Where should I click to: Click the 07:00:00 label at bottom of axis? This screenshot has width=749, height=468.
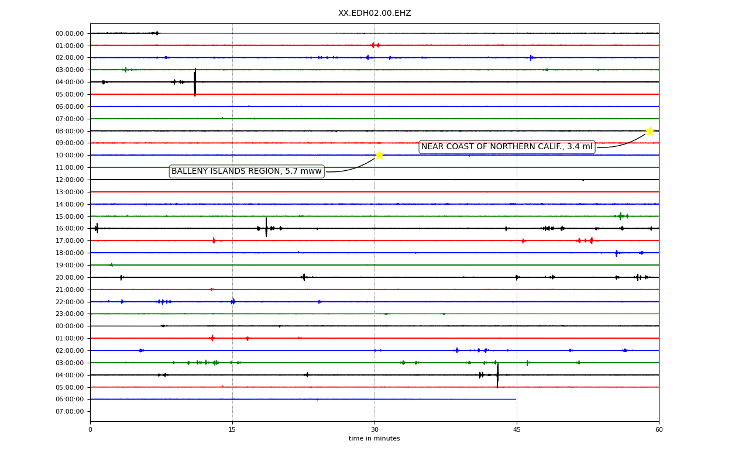click(x=70, y=411)
